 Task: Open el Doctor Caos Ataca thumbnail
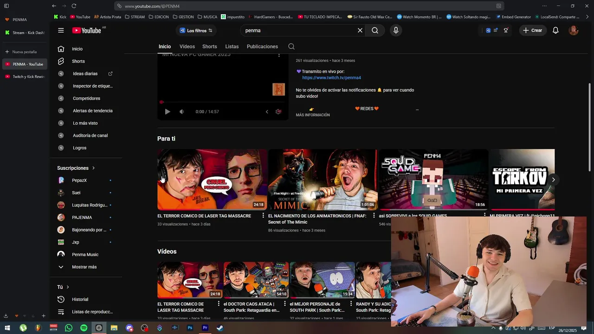tap(256, 280)
